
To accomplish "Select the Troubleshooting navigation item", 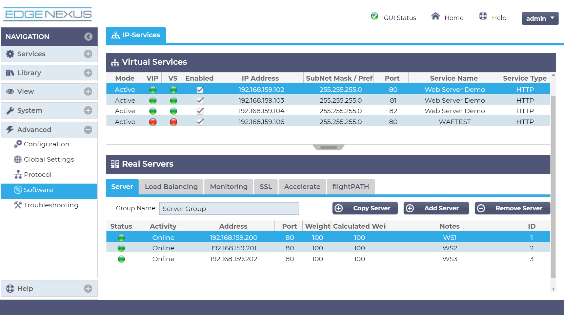I will click(49, 205).
